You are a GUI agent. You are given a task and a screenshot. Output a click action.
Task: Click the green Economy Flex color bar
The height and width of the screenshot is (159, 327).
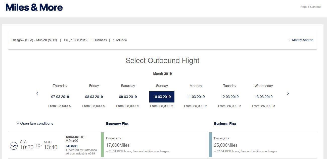pos(102,145)
